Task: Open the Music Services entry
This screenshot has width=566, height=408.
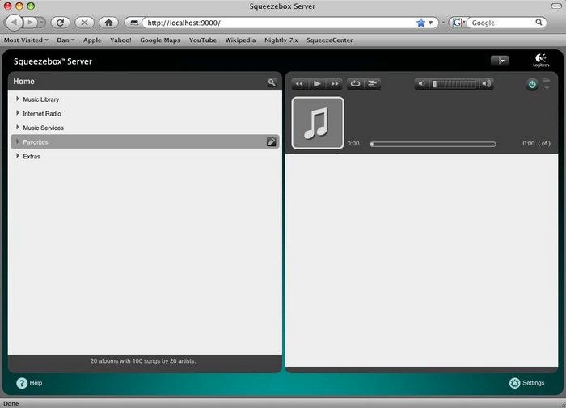Action: point(44,128)
